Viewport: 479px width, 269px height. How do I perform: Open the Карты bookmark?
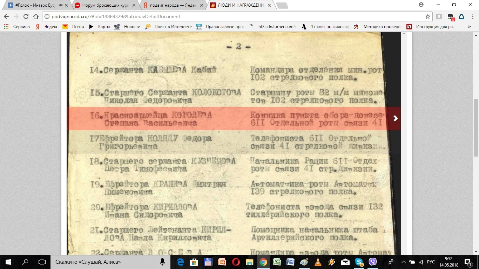pos(99,27)
